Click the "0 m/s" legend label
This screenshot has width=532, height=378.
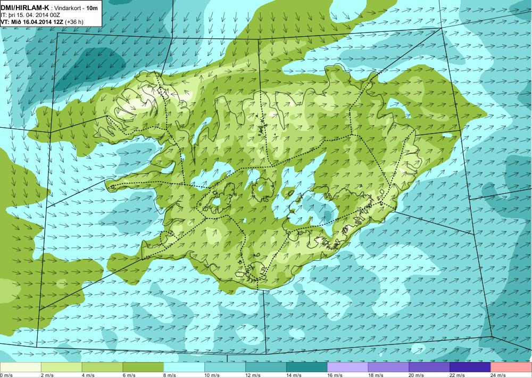[6, 375]
